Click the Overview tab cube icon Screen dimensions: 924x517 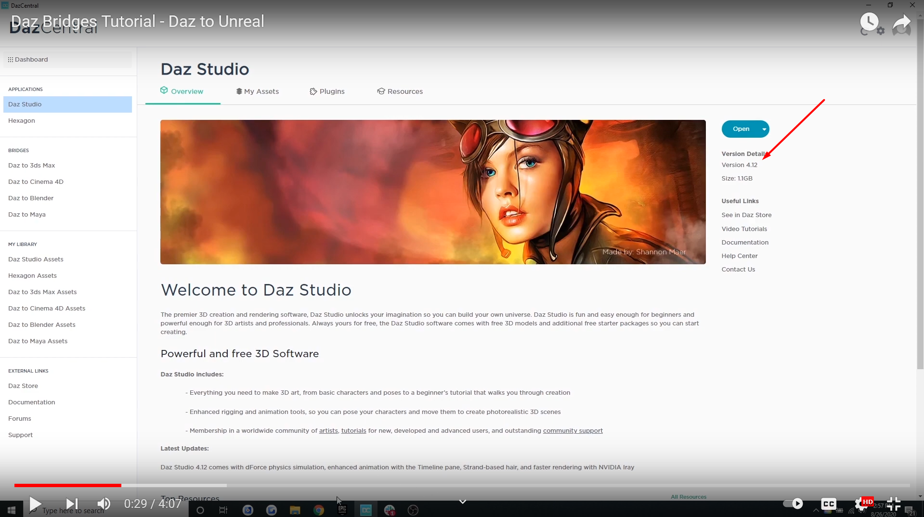tap(164, 90)
